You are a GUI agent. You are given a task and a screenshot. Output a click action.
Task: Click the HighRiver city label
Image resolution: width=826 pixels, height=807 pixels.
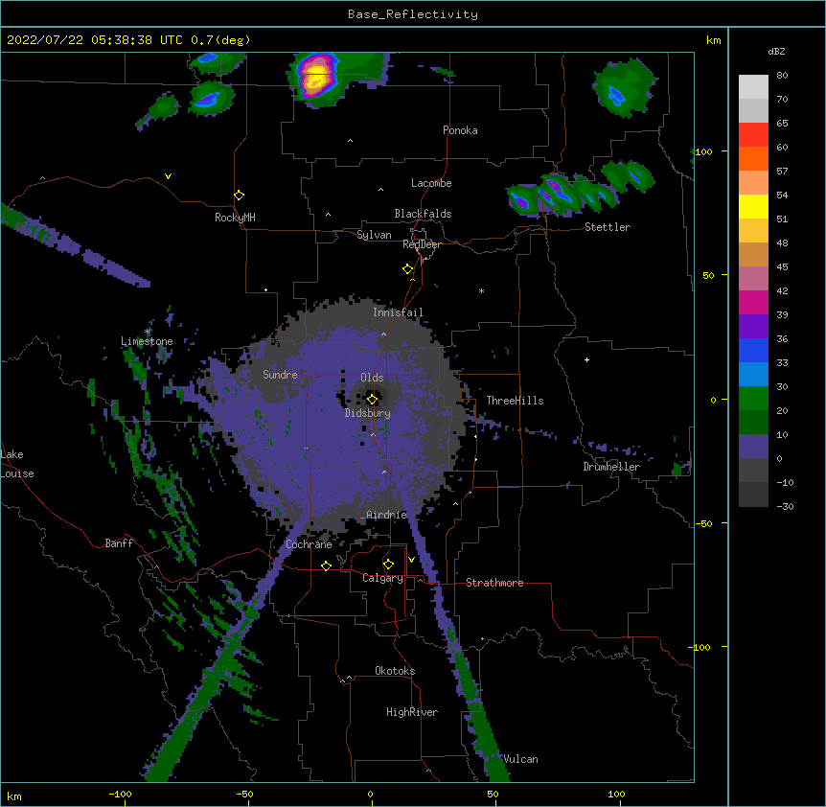412,712
